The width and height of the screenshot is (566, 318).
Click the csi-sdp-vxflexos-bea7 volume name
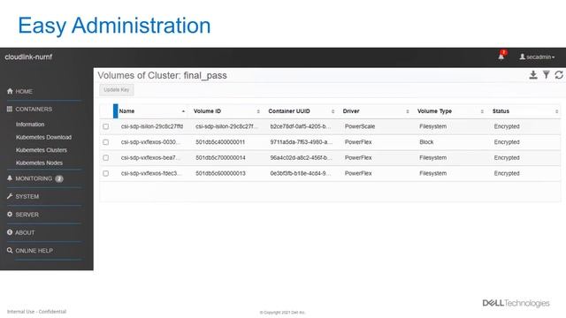coord(150,157)
